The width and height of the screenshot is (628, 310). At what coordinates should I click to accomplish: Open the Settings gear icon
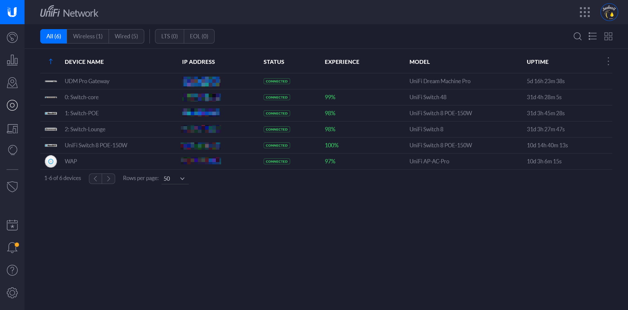(x=12, y=293)
